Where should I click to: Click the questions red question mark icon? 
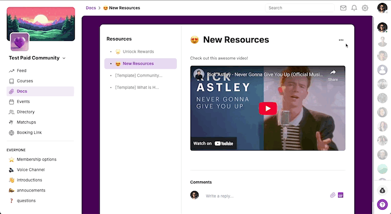click(x=11, y=201)
